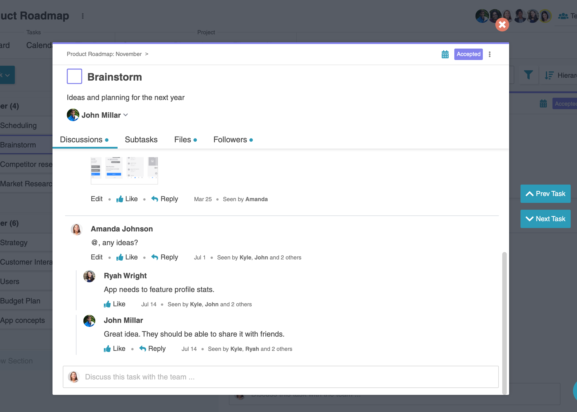Image resolution: width=577 pixels, height=412 pixels.
Task: Close the task dialog with the red X
Action: 502,25
